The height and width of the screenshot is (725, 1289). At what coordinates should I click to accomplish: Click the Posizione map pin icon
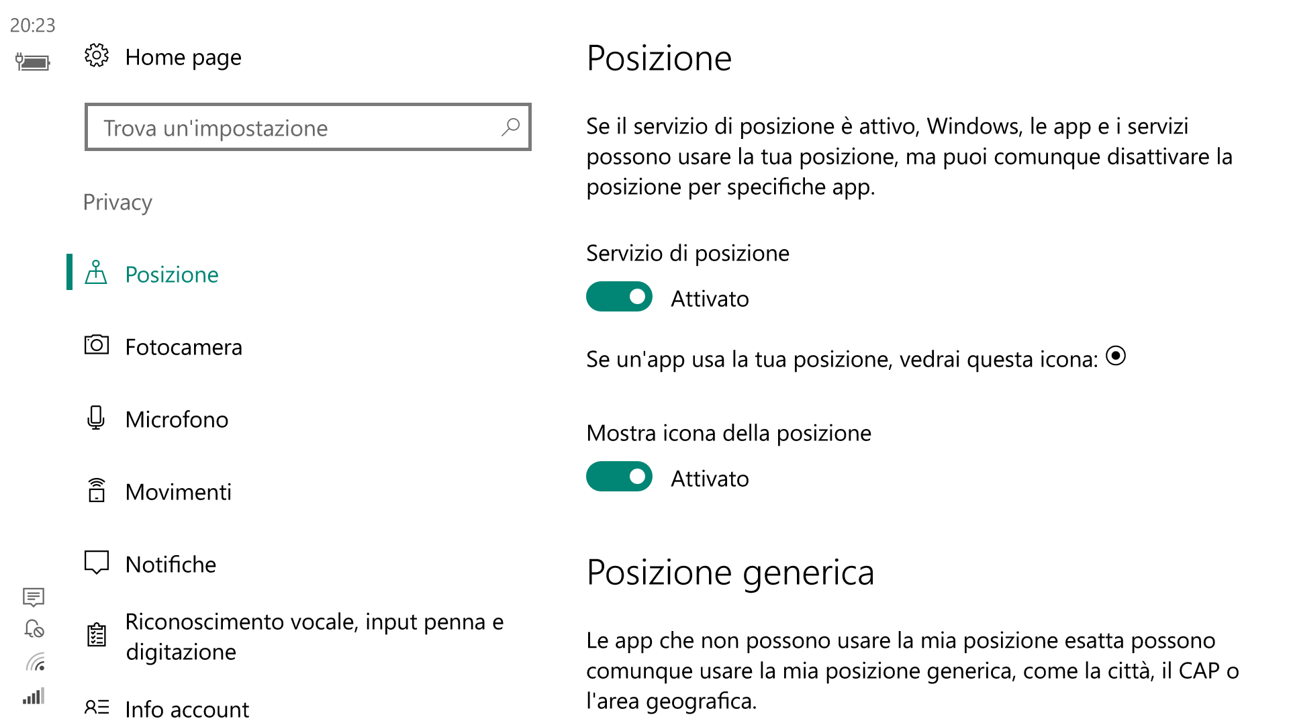[x=96, y=273]
